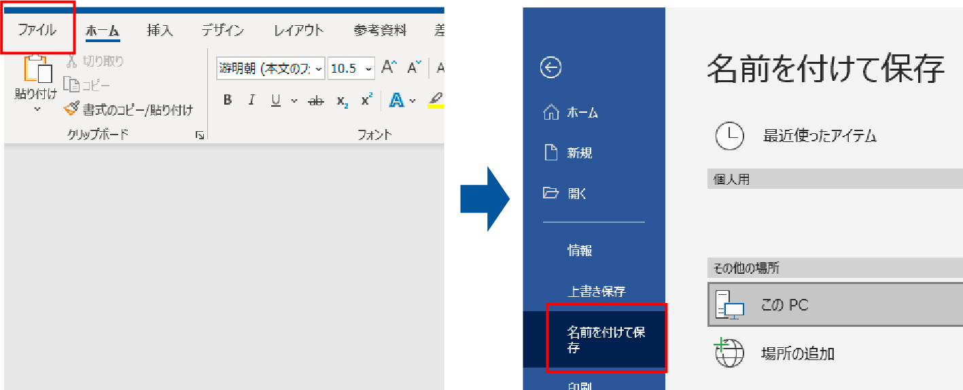Expand text effects dropdown arrow
Image resolution: width=963 pixels, height=390 pixels.
click(x=413, y=101)
